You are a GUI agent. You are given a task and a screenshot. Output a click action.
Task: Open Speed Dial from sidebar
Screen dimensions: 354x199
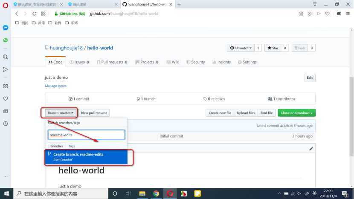[6, 86]
